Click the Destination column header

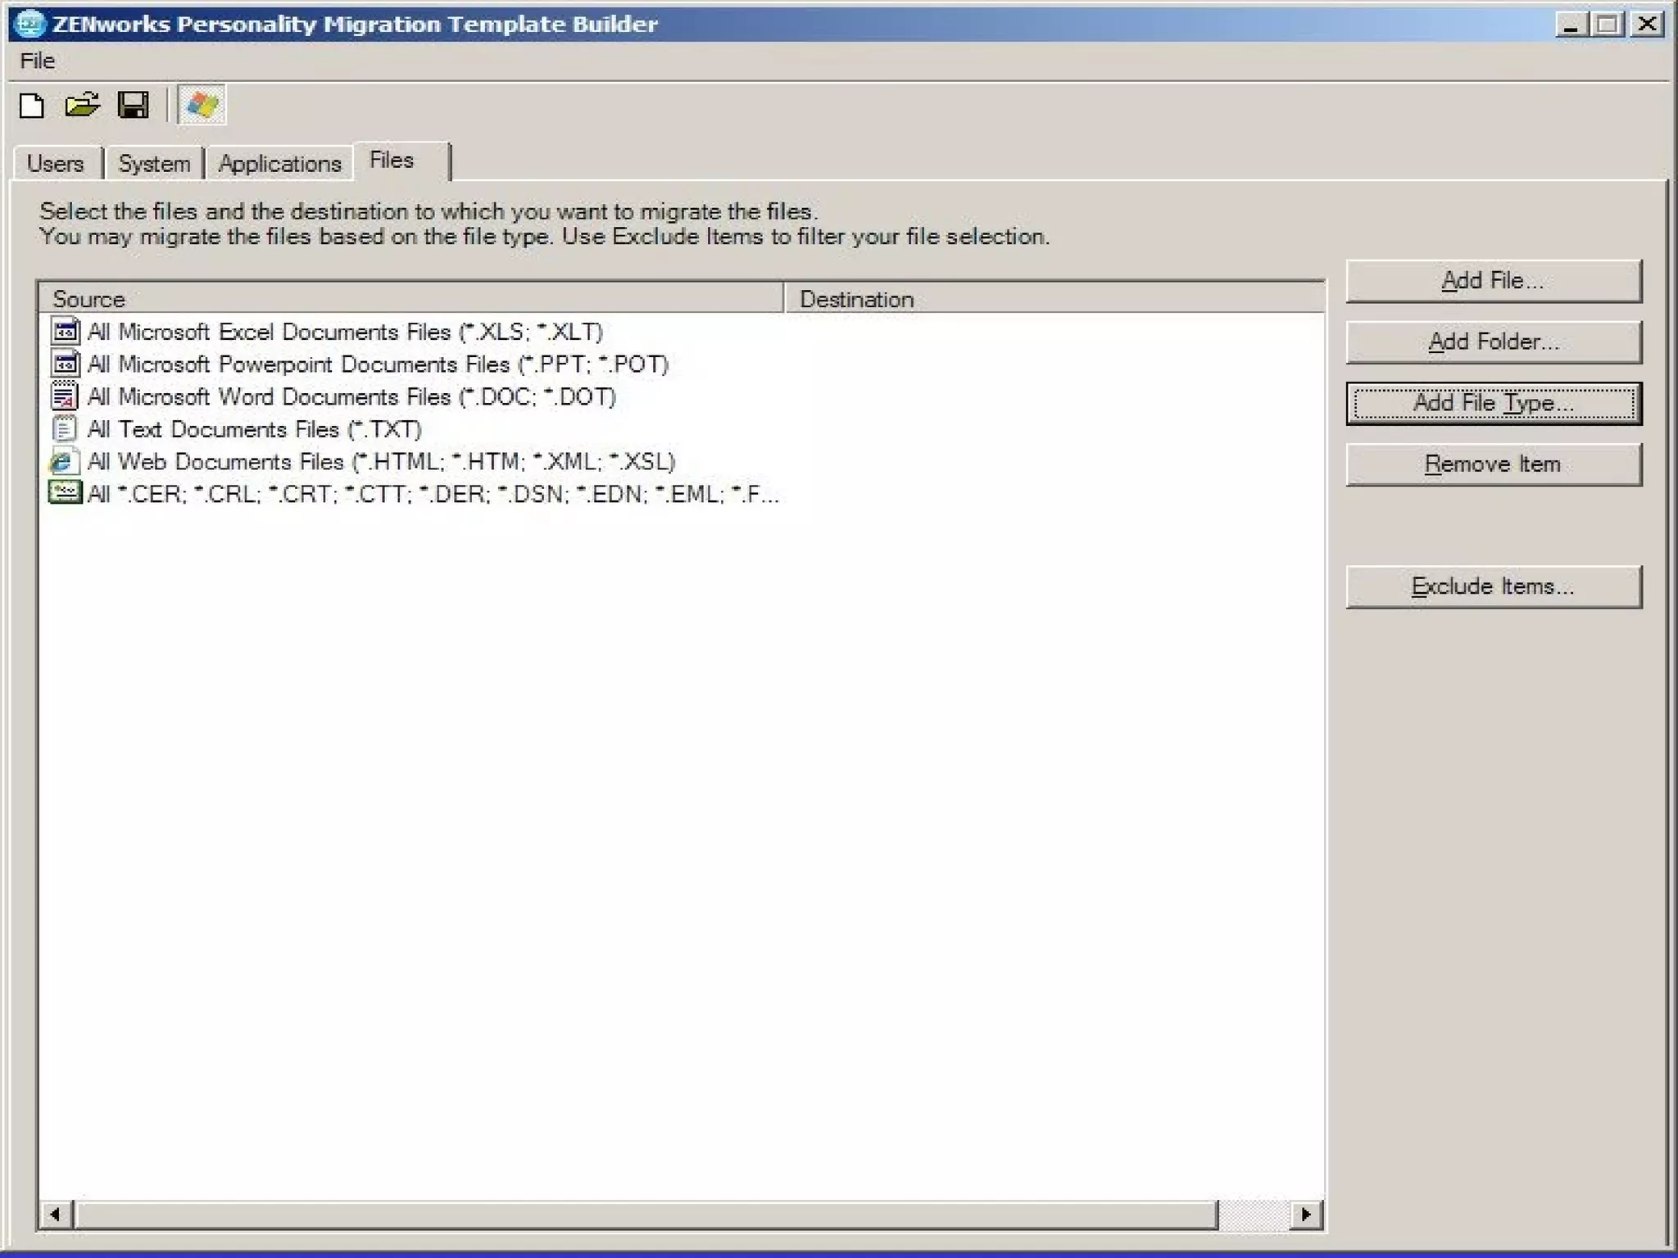click(1053, 299)
